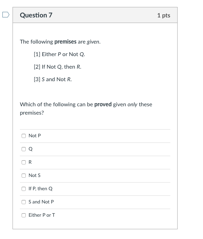Viewport: 203px width, 239px height.
Task: Select the checkbox next to 'R'
Action: [x=24, y=162]
